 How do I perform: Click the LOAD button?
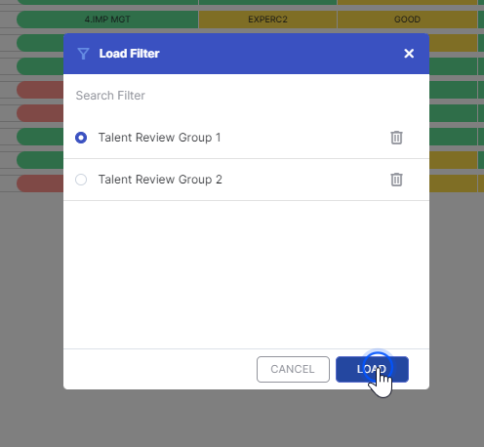(372, 369)
